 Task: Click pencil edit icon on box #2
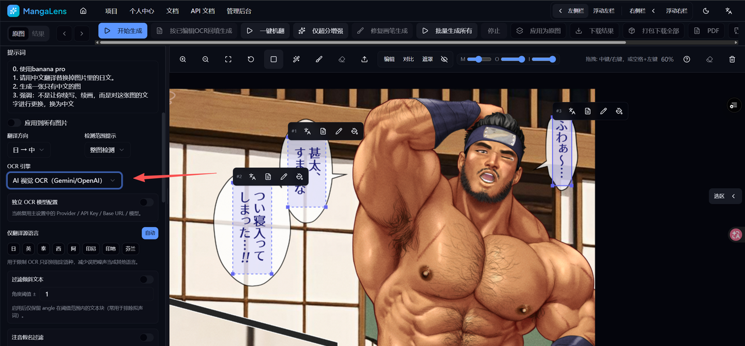[283, 176]
